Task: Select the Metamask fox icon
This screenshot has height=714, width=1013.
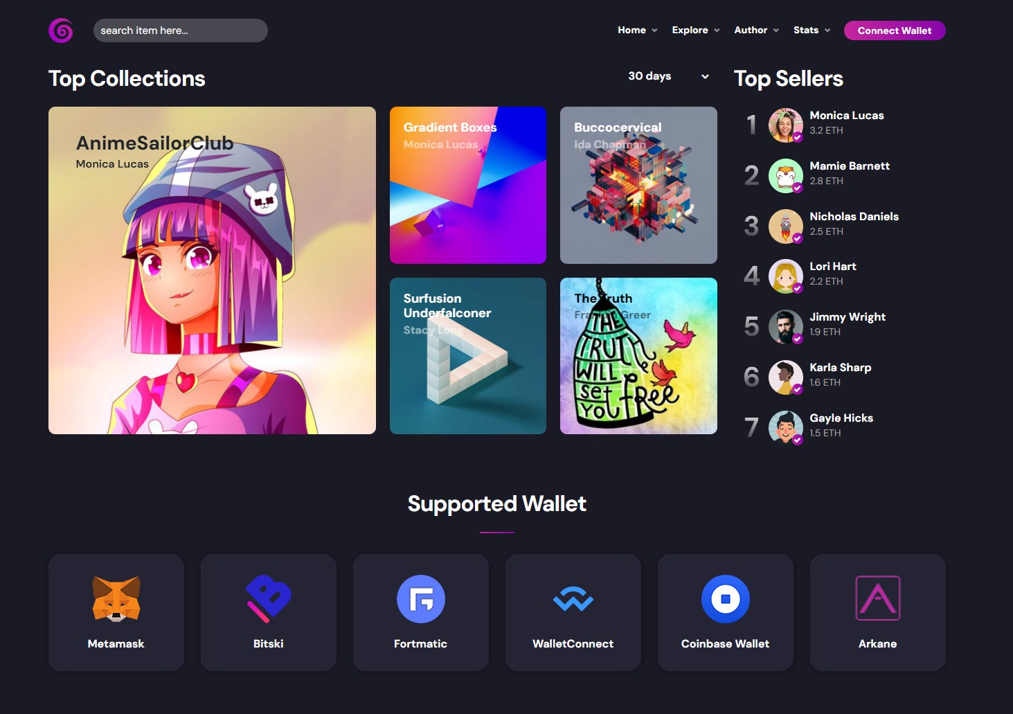Action: 116,598
